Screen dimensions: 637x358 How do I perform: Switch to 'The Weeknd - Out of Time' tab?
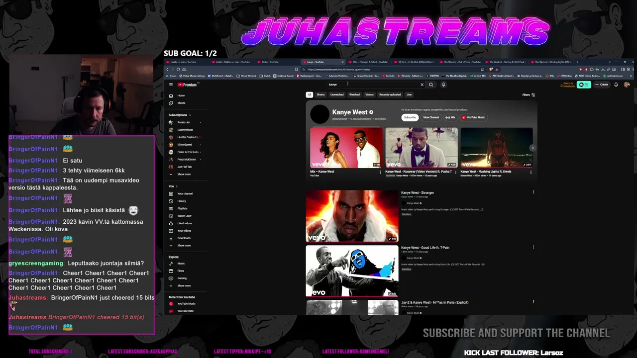pos(460,62)
